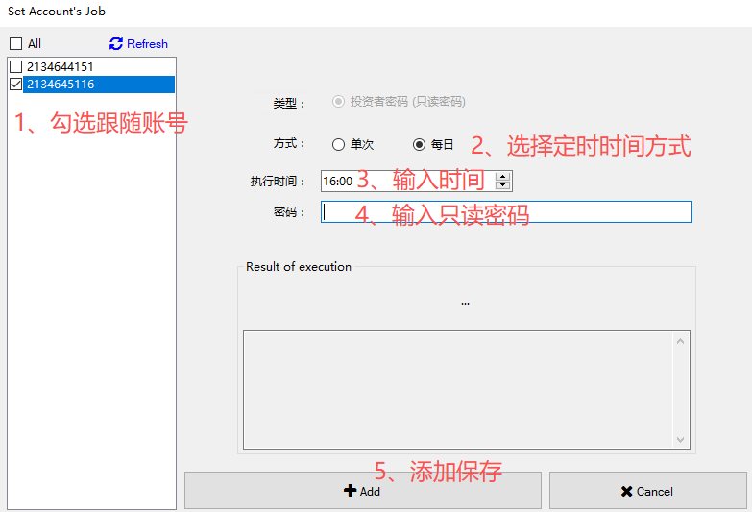
Task: Select the 每日 radio option
Action: pos(419,145)
